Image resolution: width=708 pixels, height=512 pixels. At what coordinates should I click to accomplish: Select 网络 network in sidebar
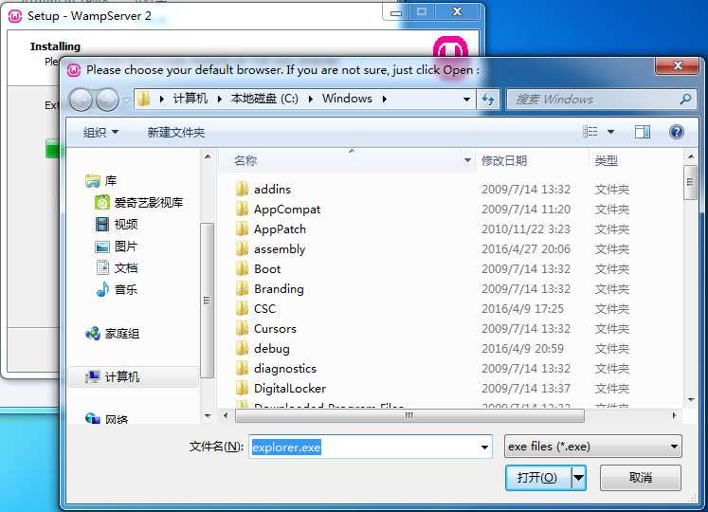(106, 419)
